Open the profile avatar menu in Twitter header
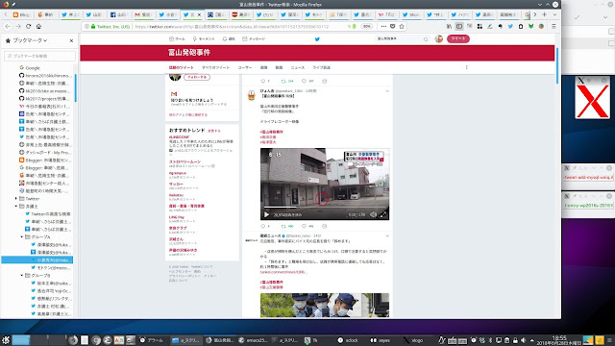The width and height of the screenshot is (615, 346). (x=439, y=38)
